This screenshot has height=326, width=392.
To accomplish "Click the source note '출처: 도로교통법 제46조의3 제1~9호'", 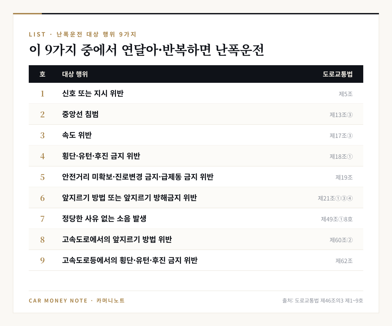I will point(323,301).
